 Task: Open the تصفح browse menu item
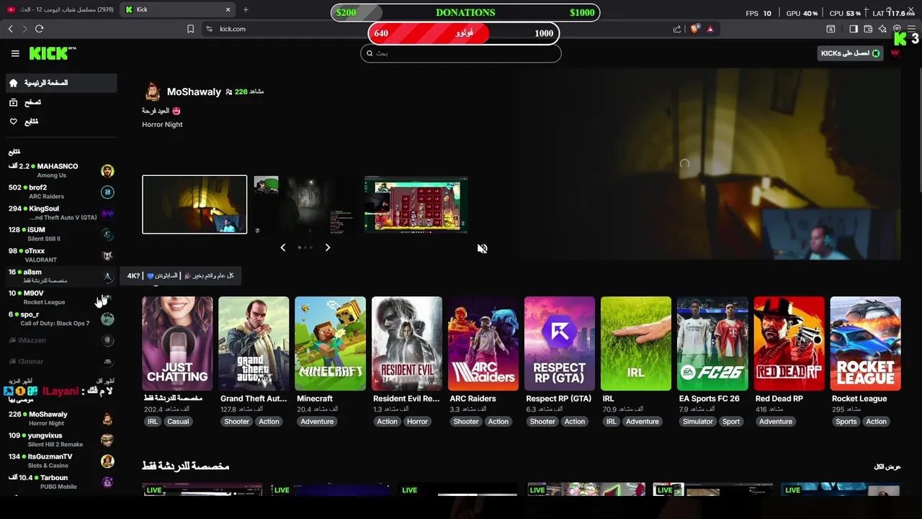61,102
